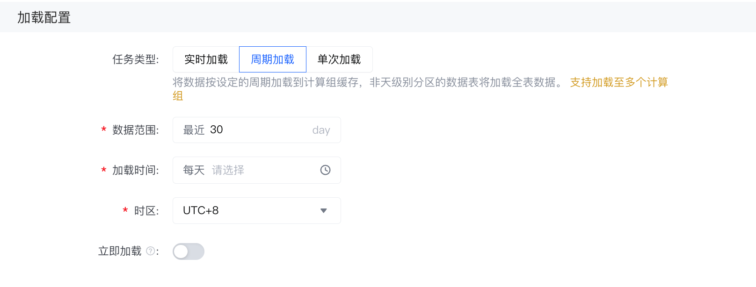Select the 周期加载 task type
The width and height of the screenshot is (756, 287).
coord(272,59)
